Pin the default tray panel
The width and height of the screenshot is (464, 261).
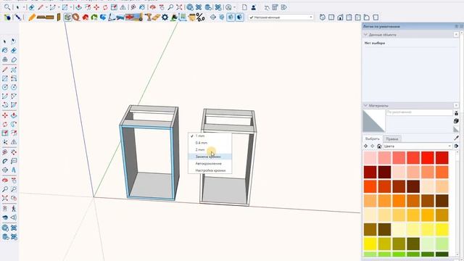(x=457, y=26)
